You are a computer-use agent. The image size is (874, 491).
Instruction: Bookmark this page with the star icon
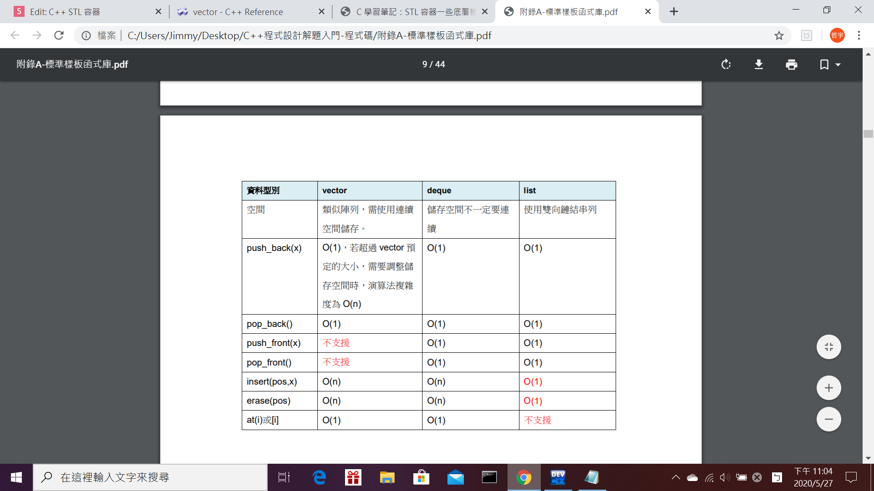(779, 35)
